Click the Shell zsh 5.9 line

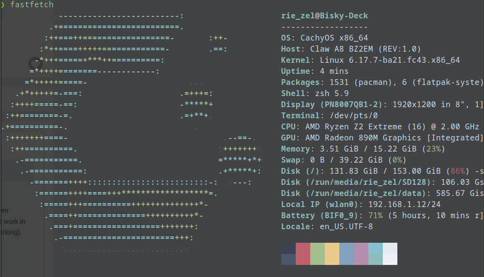[315, 94]
